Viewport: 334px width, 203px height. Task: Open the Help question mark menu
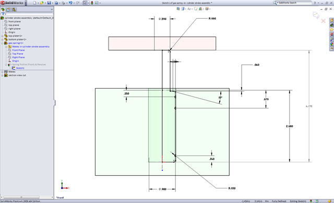point(315,3)
